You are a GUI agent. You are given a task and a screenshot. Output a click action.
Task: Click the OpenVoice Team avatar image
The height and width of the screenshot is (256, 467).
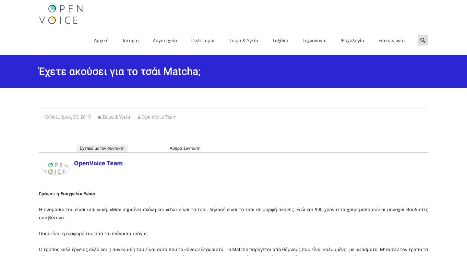[x=56, y=168]
